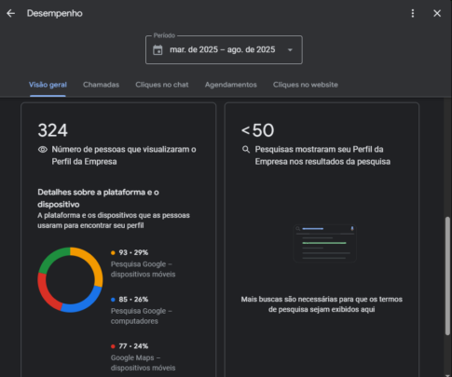Image resolution: width=452 pixels, height=377 pixels.
Task: Close the Desempenho panel
Action: coord(437,13)
